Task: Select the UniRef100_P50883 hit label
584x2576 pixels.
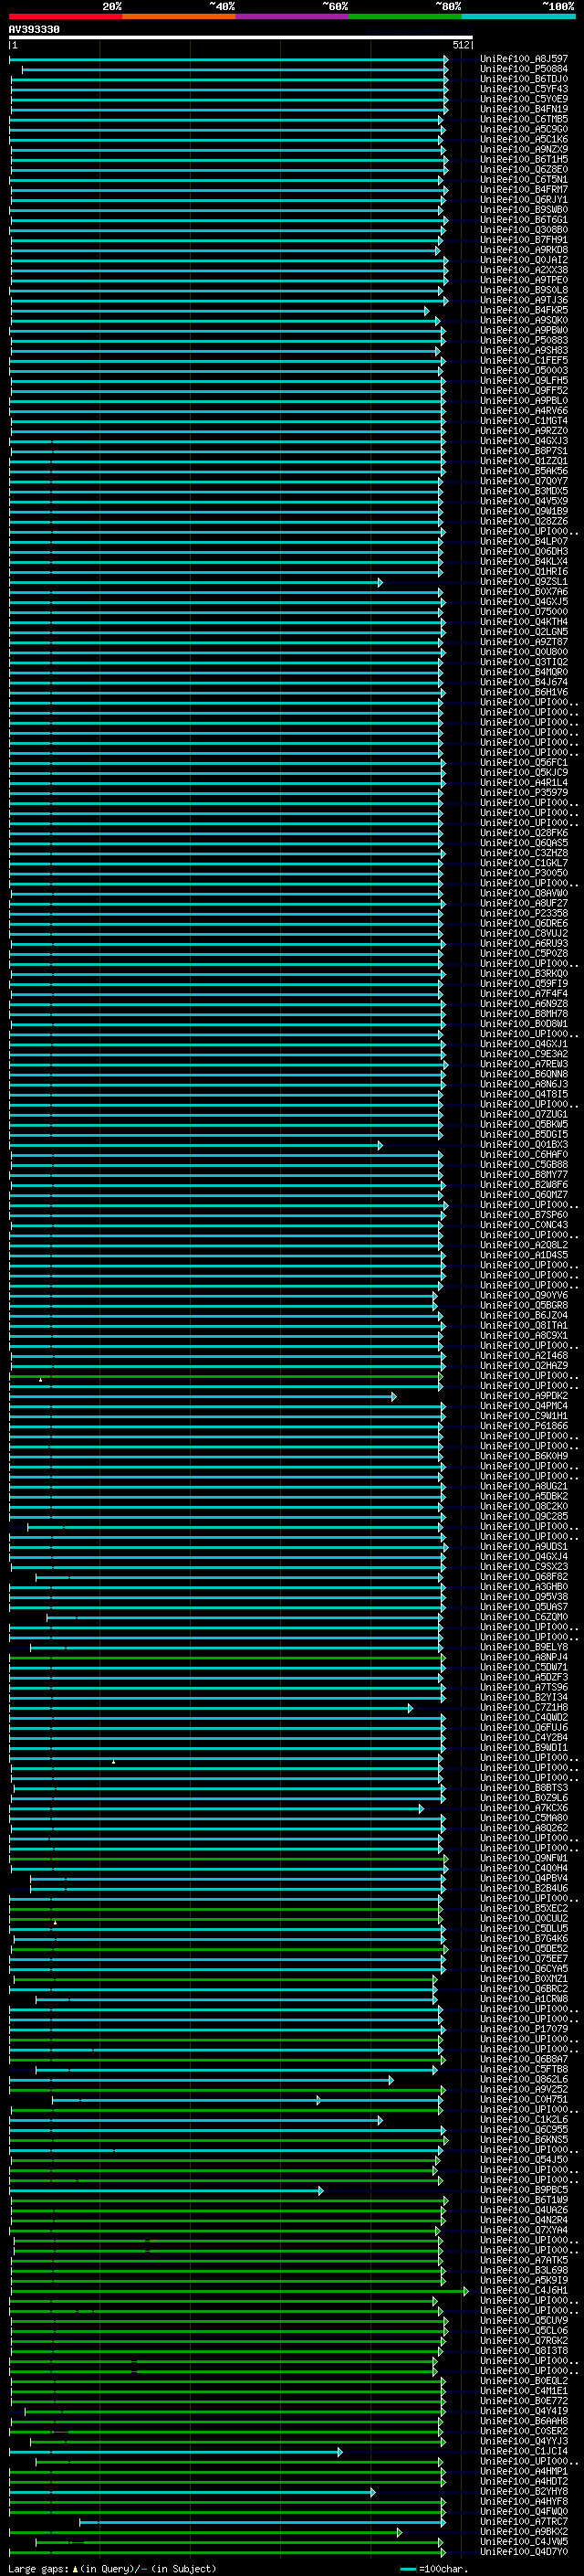Action: [x=524, y=340]
